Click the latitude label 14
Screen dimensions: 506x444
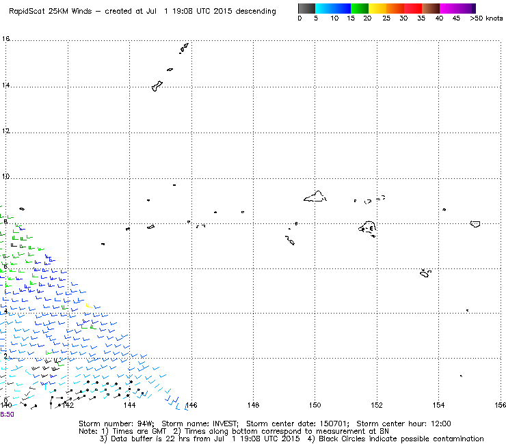[6, 85]
